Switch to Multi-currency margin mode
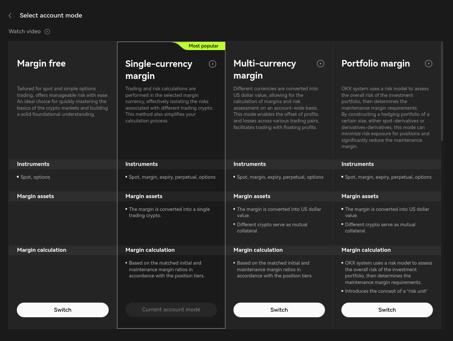This screenshot has height=341, width=453. pos(279,310)
